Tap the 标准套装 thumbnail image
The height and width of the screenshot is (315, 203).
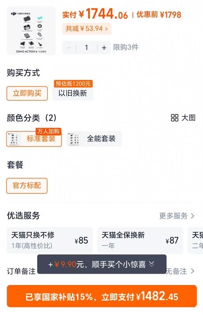coord(14,139)
